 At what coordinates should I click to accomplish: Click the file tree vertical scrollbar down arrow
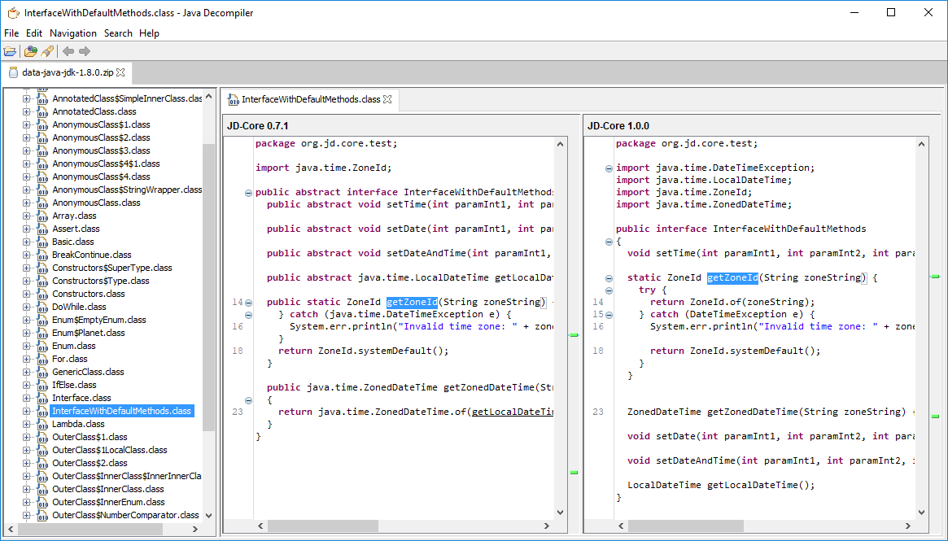tap(208, 515)
